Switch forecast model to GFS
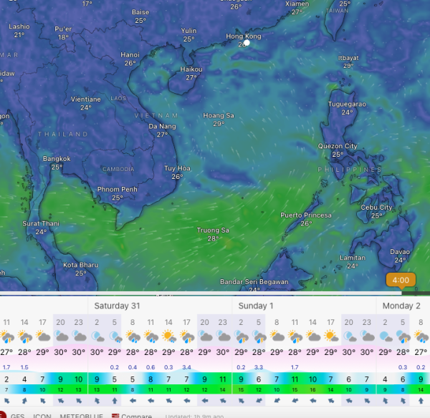This screenshot has height=418, width=430. click(x=18, y=416)
